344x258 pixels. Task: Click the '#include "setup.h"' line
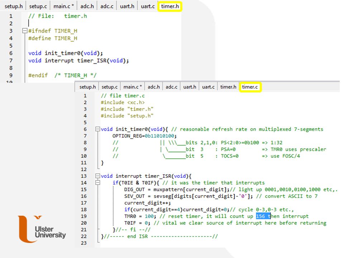pos(127,116)
